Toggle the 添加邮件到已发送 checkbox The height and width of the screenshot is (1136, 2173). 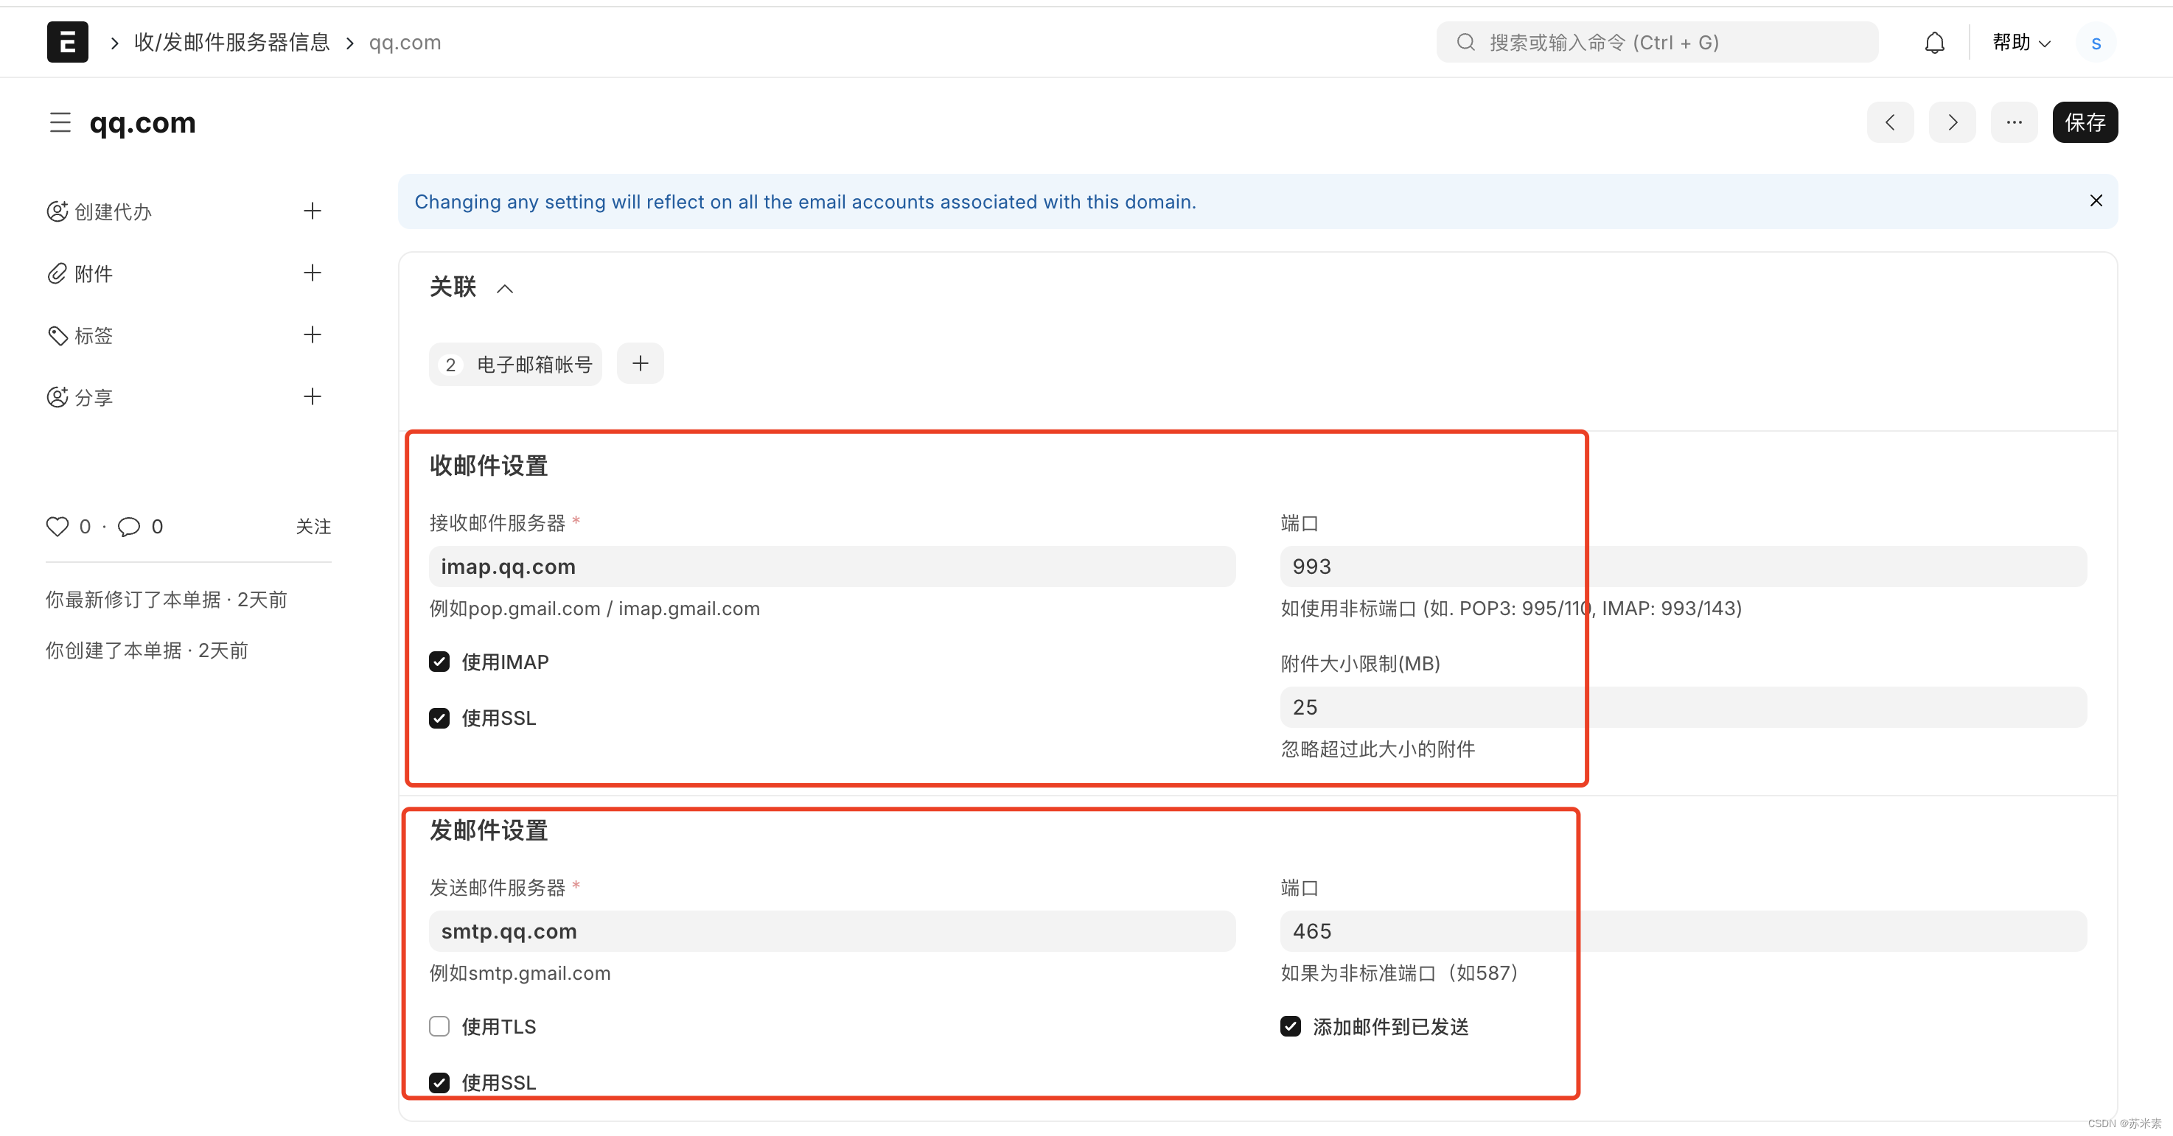(x=1290, y=1026)
